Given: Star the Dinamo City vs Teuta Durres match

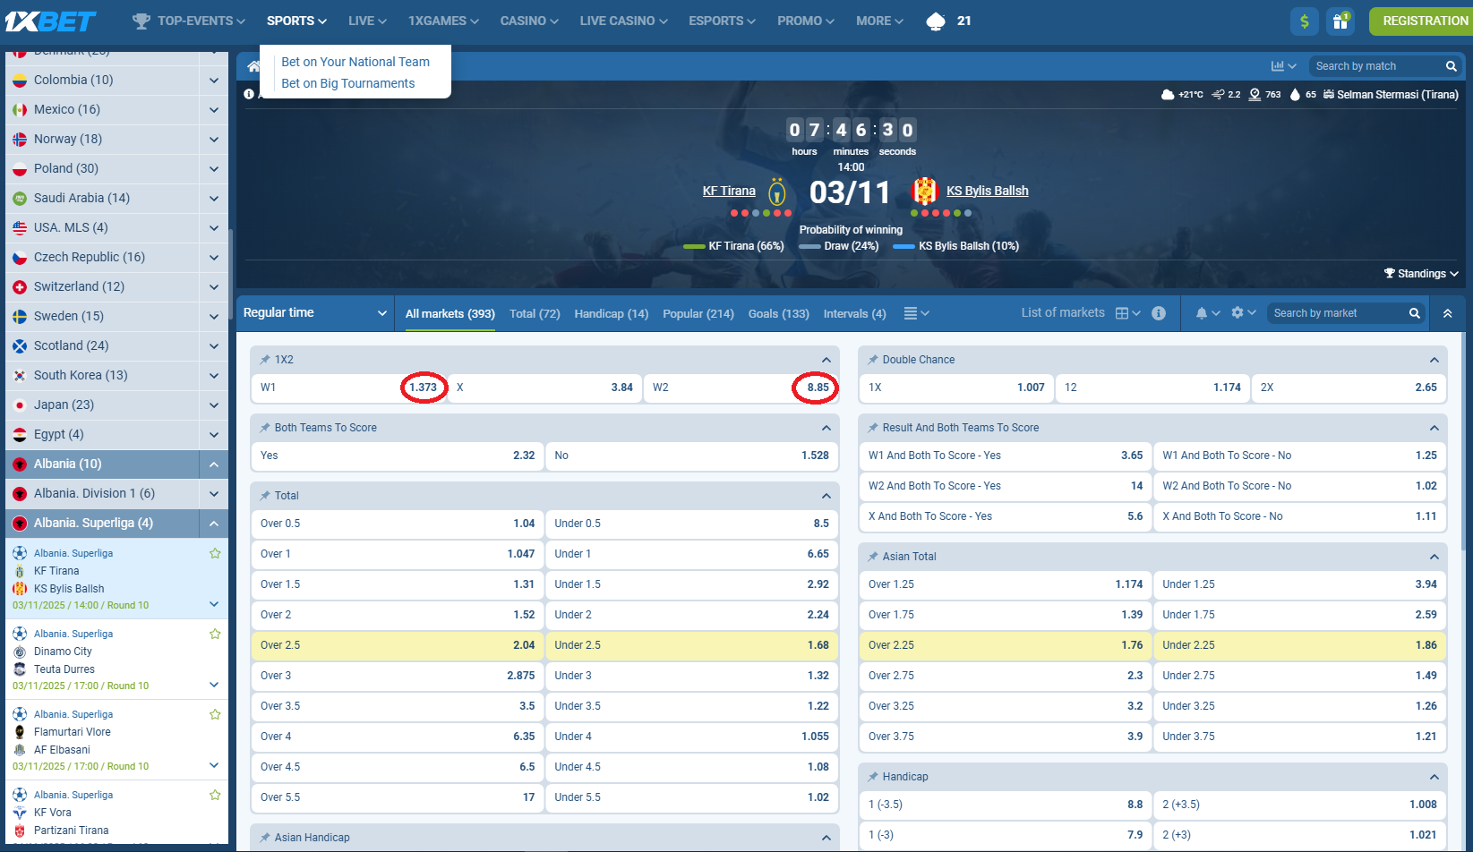Looking at the screenshot, I should pyautogui.click(x=215, y=634).
